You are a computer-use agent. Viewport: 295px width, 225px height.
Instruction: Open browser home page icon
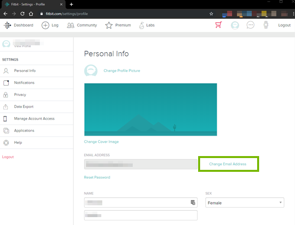coord(31,14)
